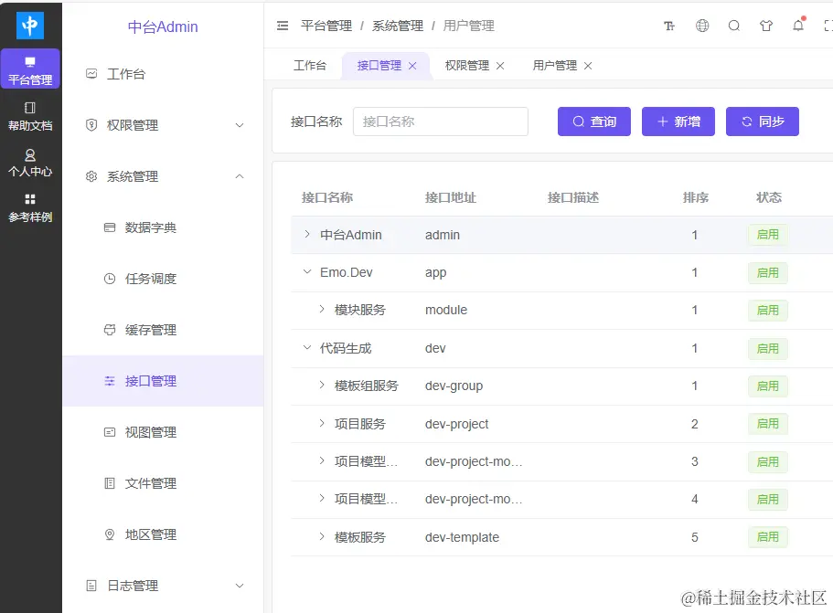The height and width of the screenshot is (613, 833).
Task: Click the 用户管理 breadcrumb
Action: [468, 26]
